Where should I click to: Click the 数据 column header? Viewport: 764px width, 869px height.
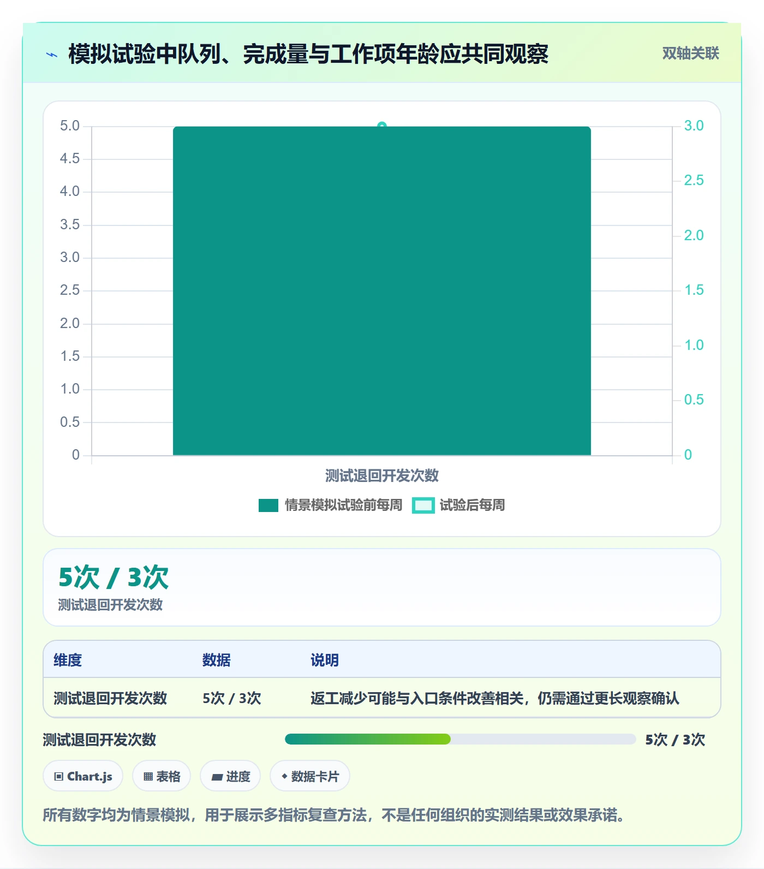tap(216, 660)
